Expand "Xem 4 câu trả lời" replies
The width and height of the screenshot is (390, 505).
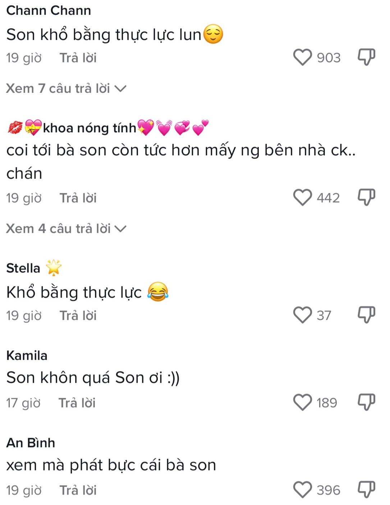[66, 229]
